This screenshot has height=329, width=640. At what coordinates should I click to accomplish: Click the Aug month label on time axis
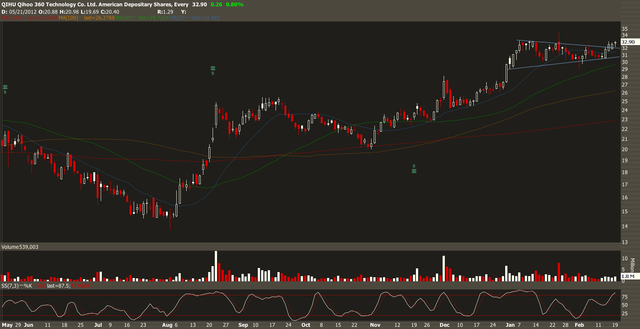pos(167,325)
